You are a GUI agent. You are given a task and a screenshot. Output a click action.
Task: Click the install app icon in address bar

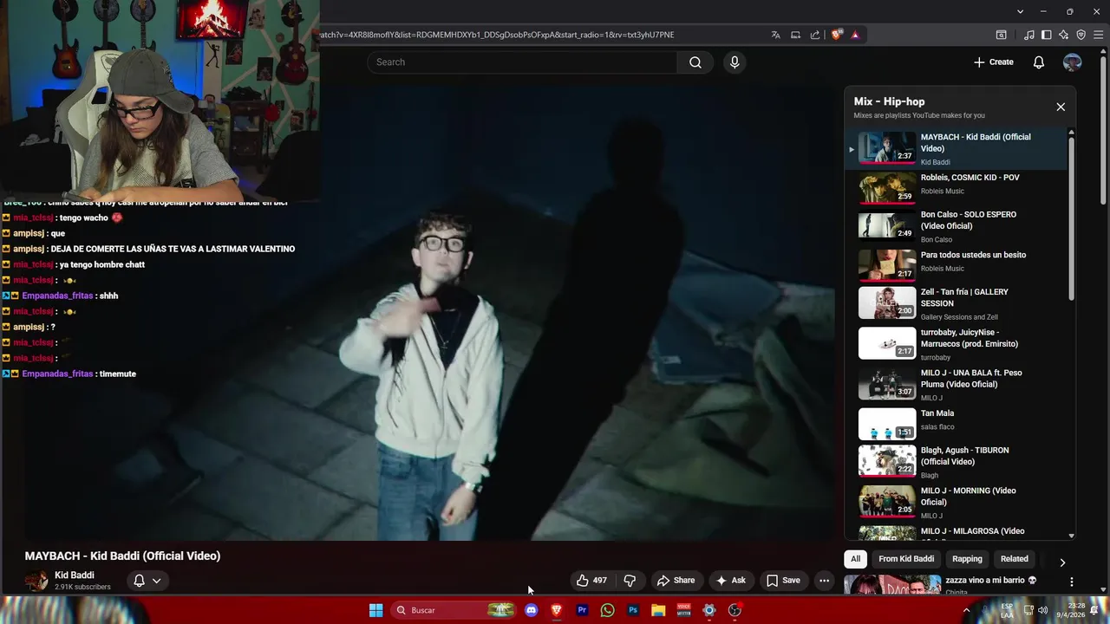click(x=795, y=35)
